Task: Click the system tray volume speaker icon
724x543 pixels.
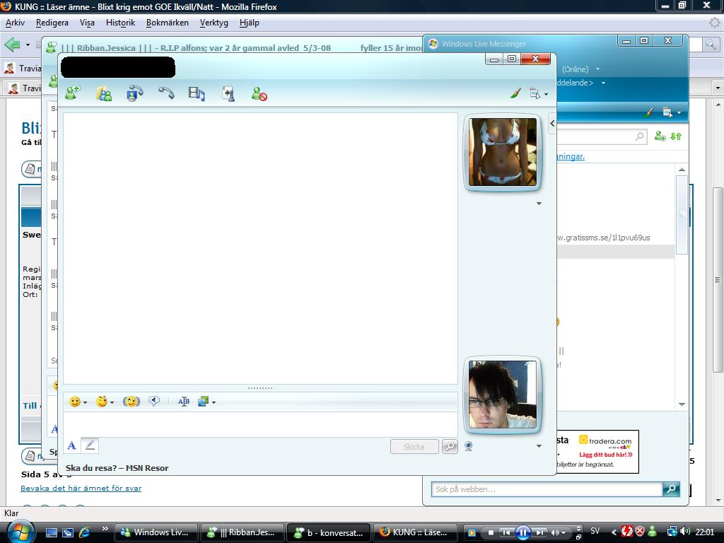Action: click(685, 532)
